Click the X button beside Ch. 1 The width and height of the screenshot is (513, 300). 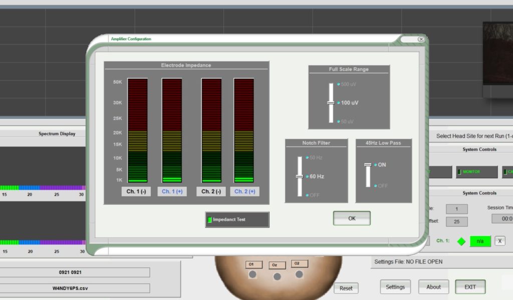(x=499, y=241)
